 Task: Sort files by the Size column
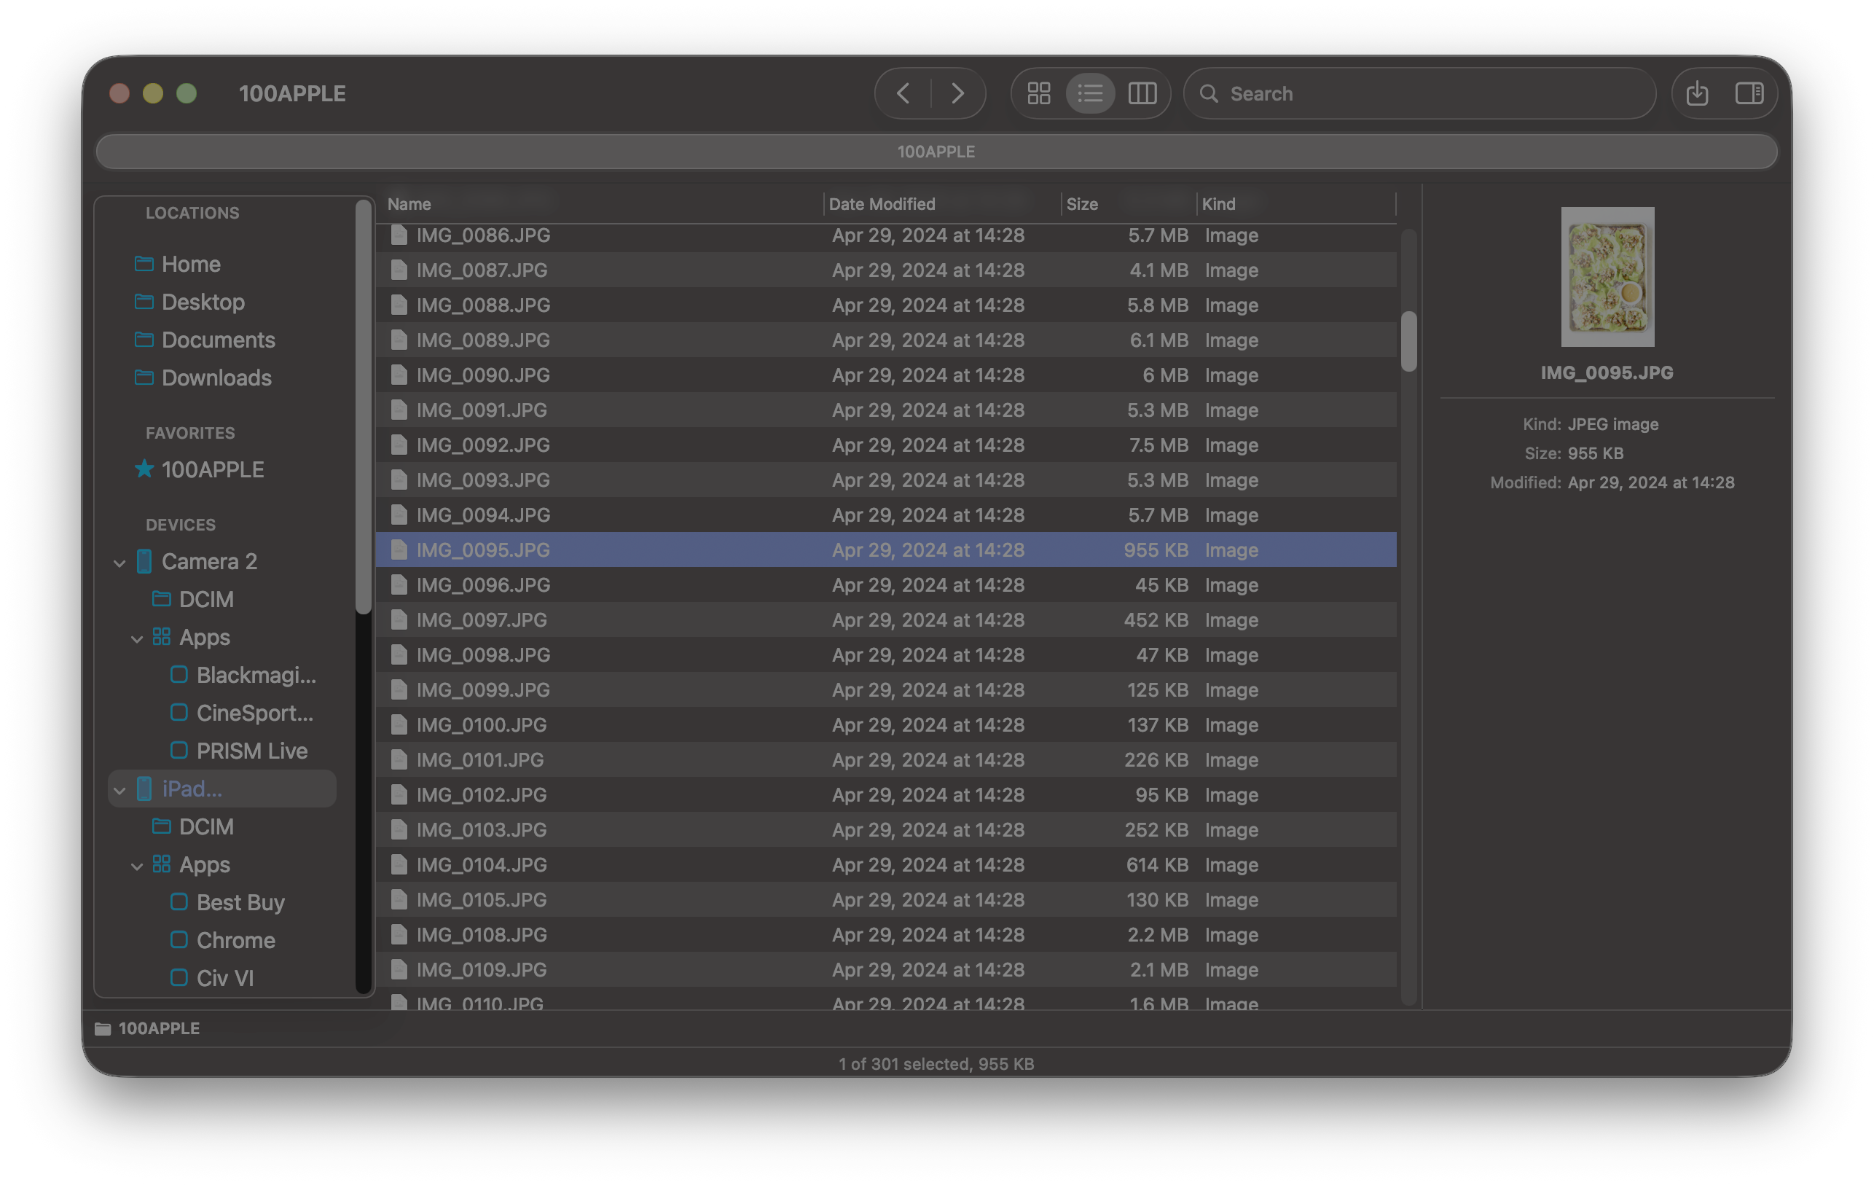pos(1083,203)
